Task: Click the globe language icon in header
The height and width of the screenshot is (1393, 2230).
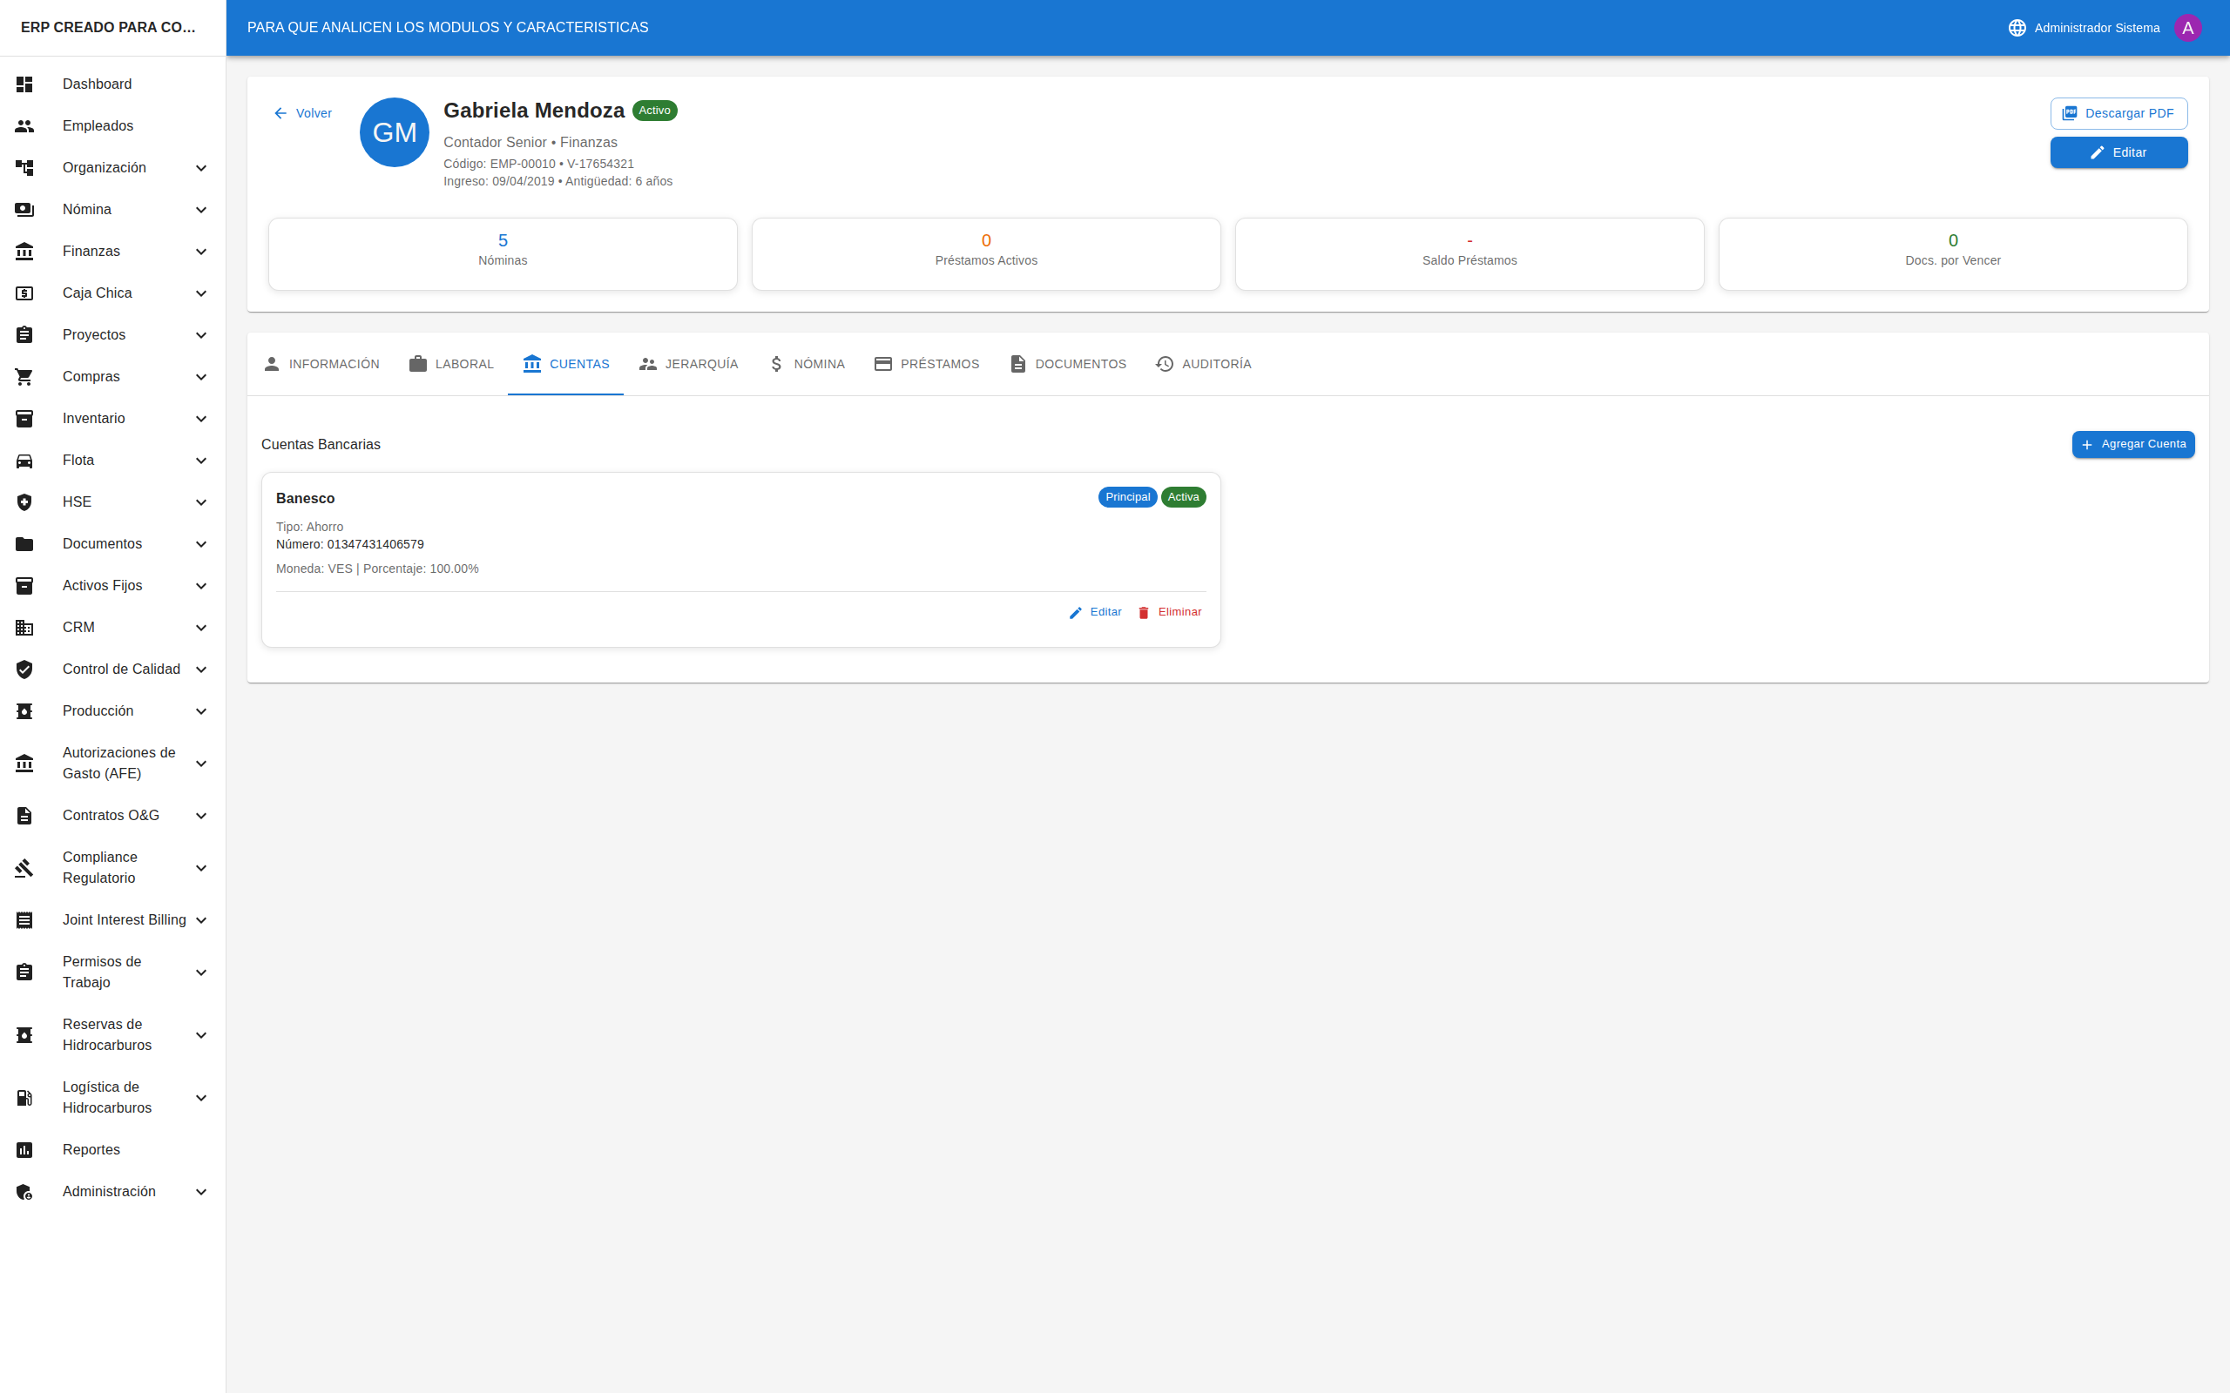Action: (x=2017, y=28)
